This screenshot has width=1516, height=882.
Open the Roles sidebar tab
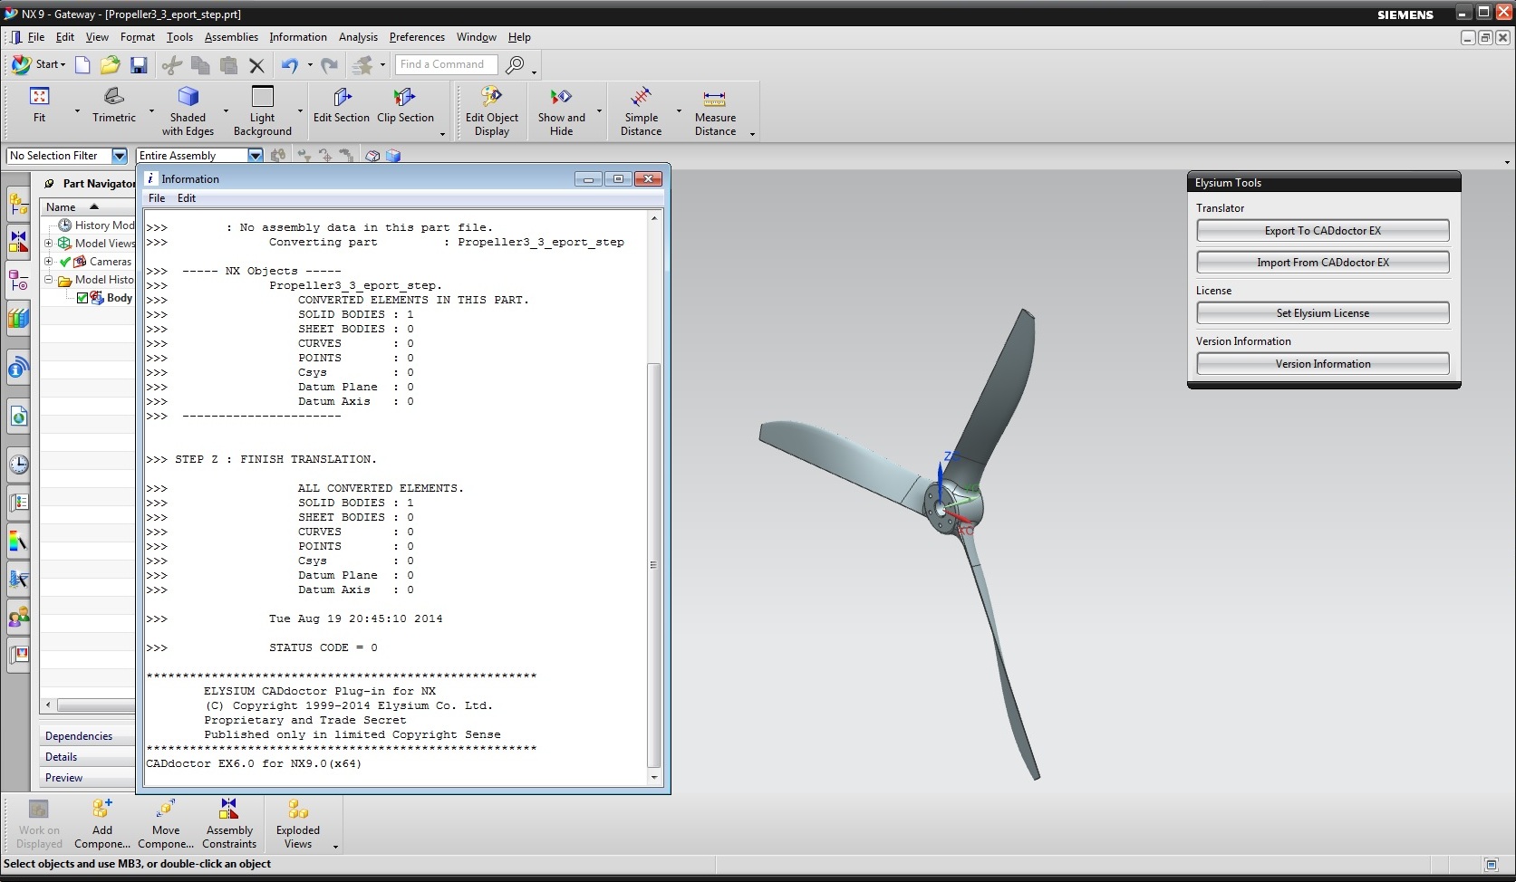tap(18, 618)
